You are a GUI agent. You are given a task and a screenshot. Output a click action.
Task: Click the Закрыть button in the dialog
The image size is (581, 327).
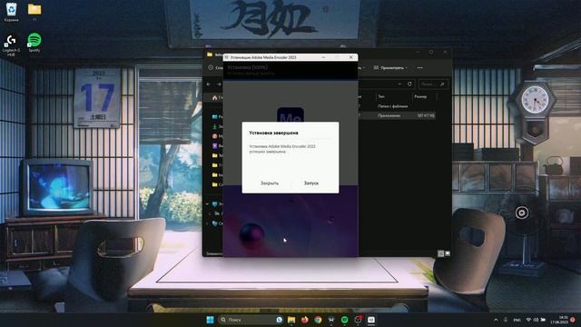point(270,183)
